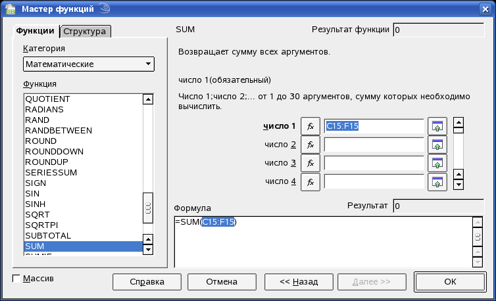Click the fx button beside число 3
Image resolution: width=496 pixels, height=301 pixels.
pyautogui.click(x=310, y=163)
